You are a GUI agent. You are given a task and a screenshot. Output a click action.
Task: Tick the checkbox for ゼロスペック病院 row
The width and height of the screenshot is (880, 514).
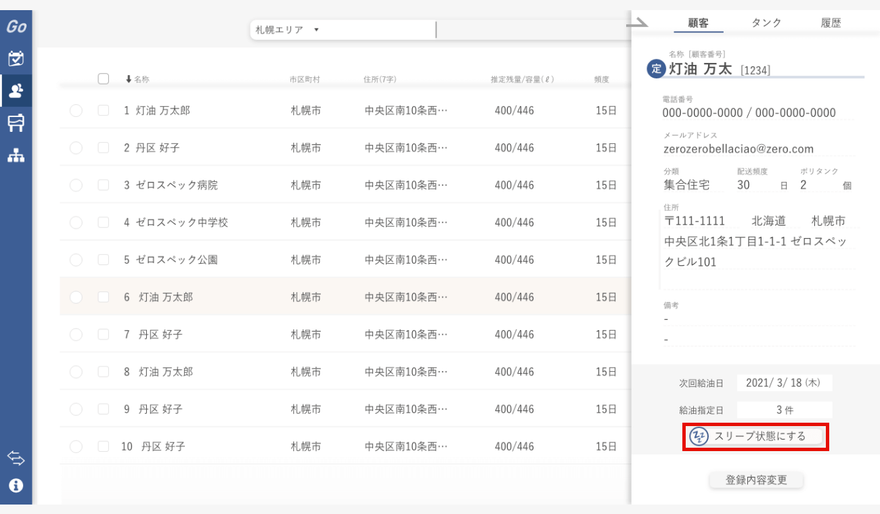pyautogui.click(x=104, y=185)
